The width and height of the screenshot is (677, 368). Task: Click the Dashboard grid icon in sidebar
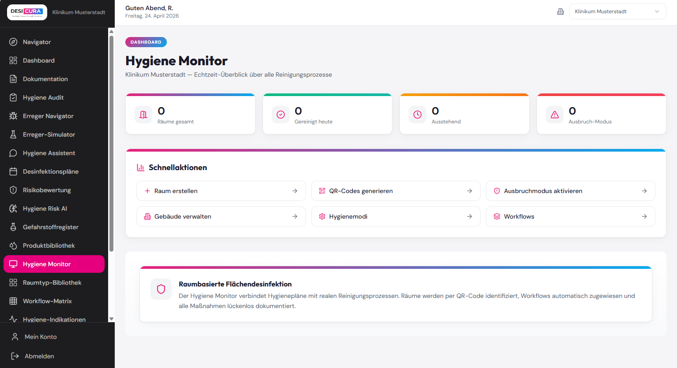click(13, 60)
